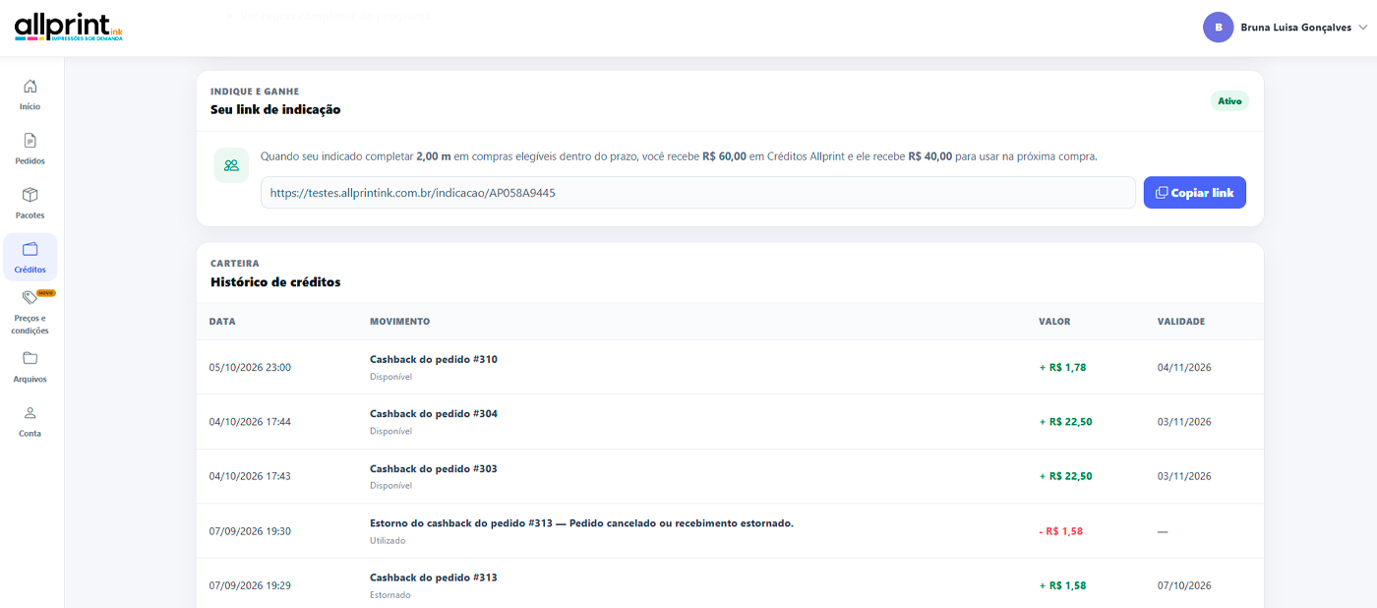Click the 'Histórico de créditos' heading

pos(275,282)
